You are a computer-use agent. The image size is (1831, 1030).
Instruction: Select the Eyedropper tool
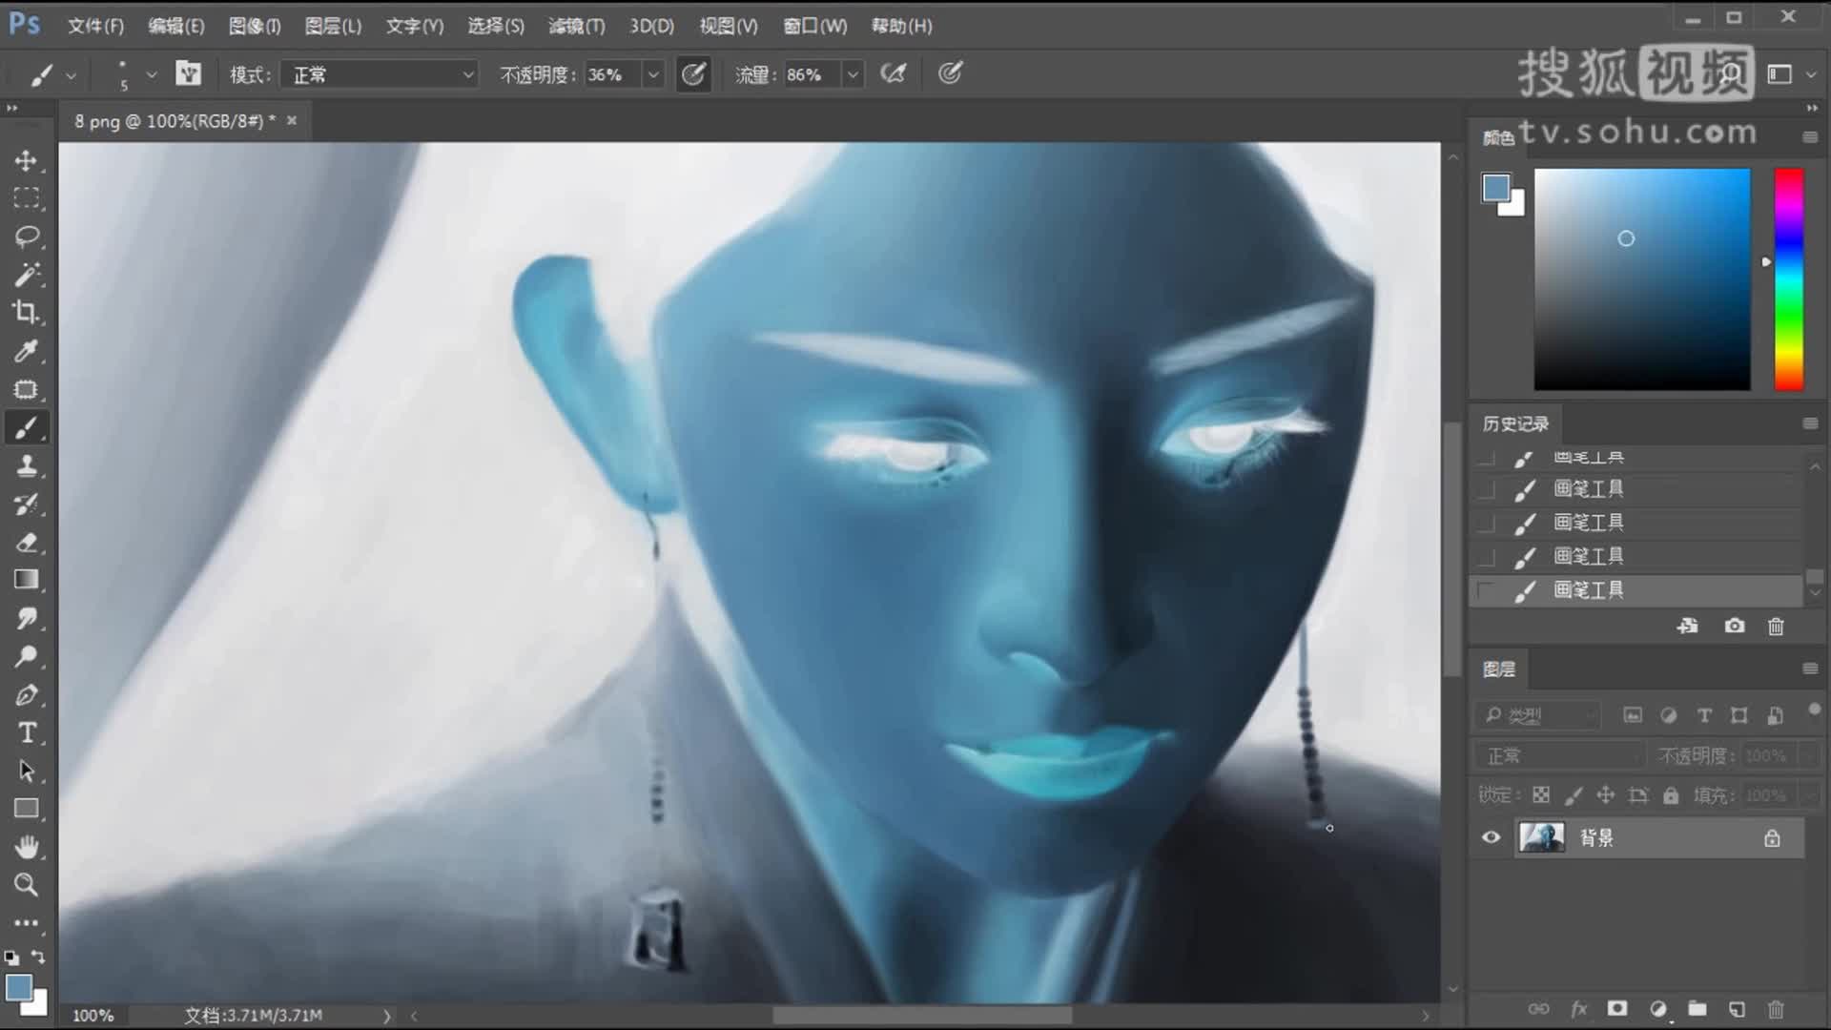pyautogui.click(x=27, y=351)
